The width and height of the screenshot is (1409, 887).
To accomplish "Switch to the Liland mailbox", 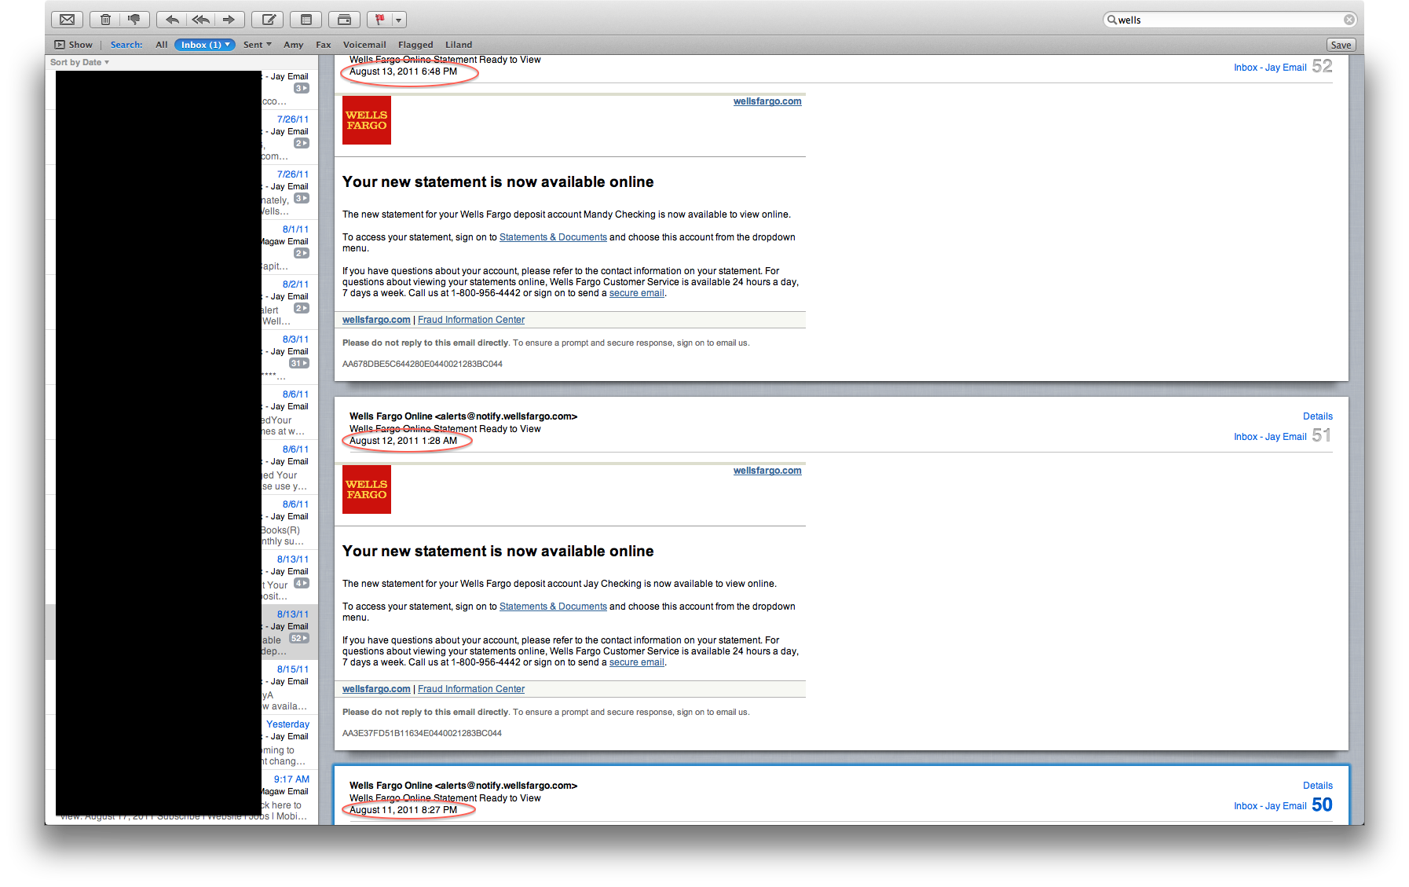I will coord(459,45).
